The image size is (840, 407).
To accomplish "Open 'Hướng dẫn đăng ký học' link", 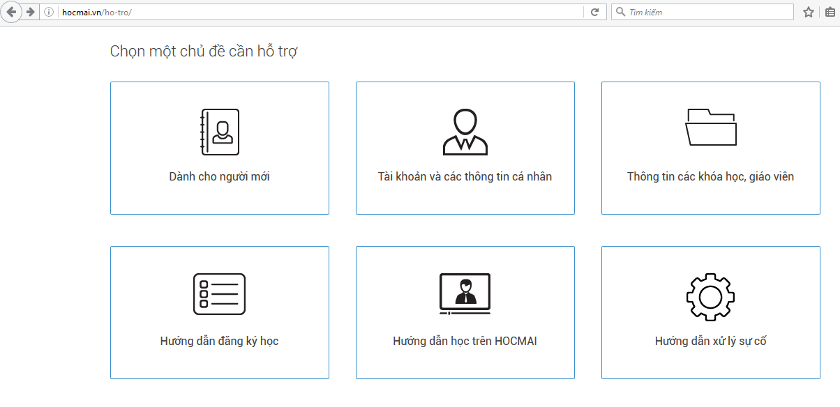I will tap(220, 341).
